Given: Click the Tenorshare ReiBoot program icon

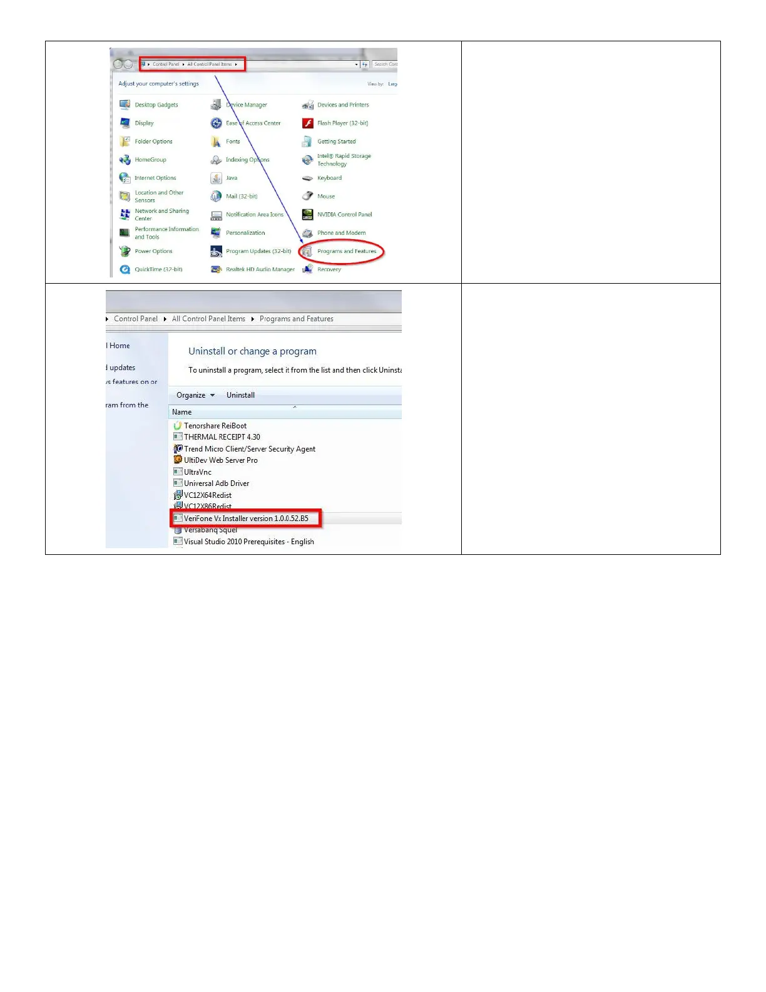Looking at the screenshot, I should (178, 425).
